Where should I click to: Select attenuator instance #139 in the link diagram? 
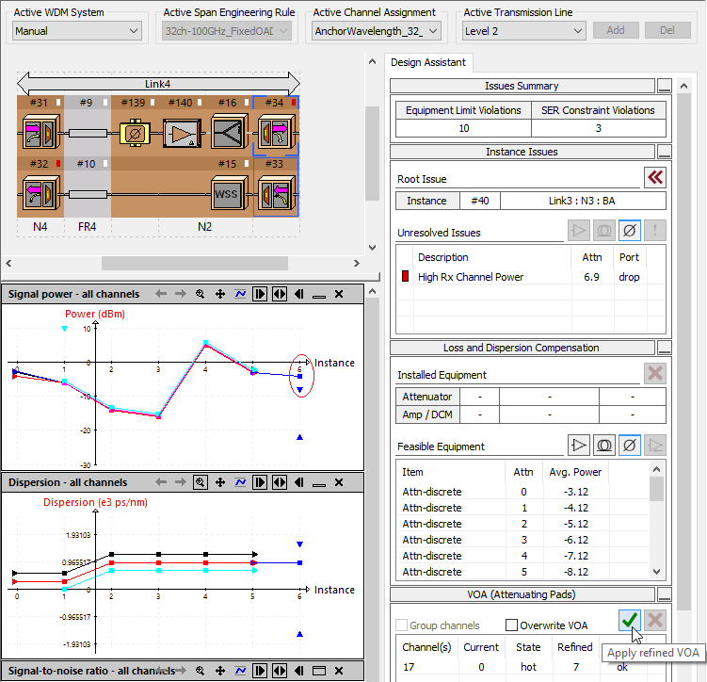pyautogui.click(x=135, y=133)
